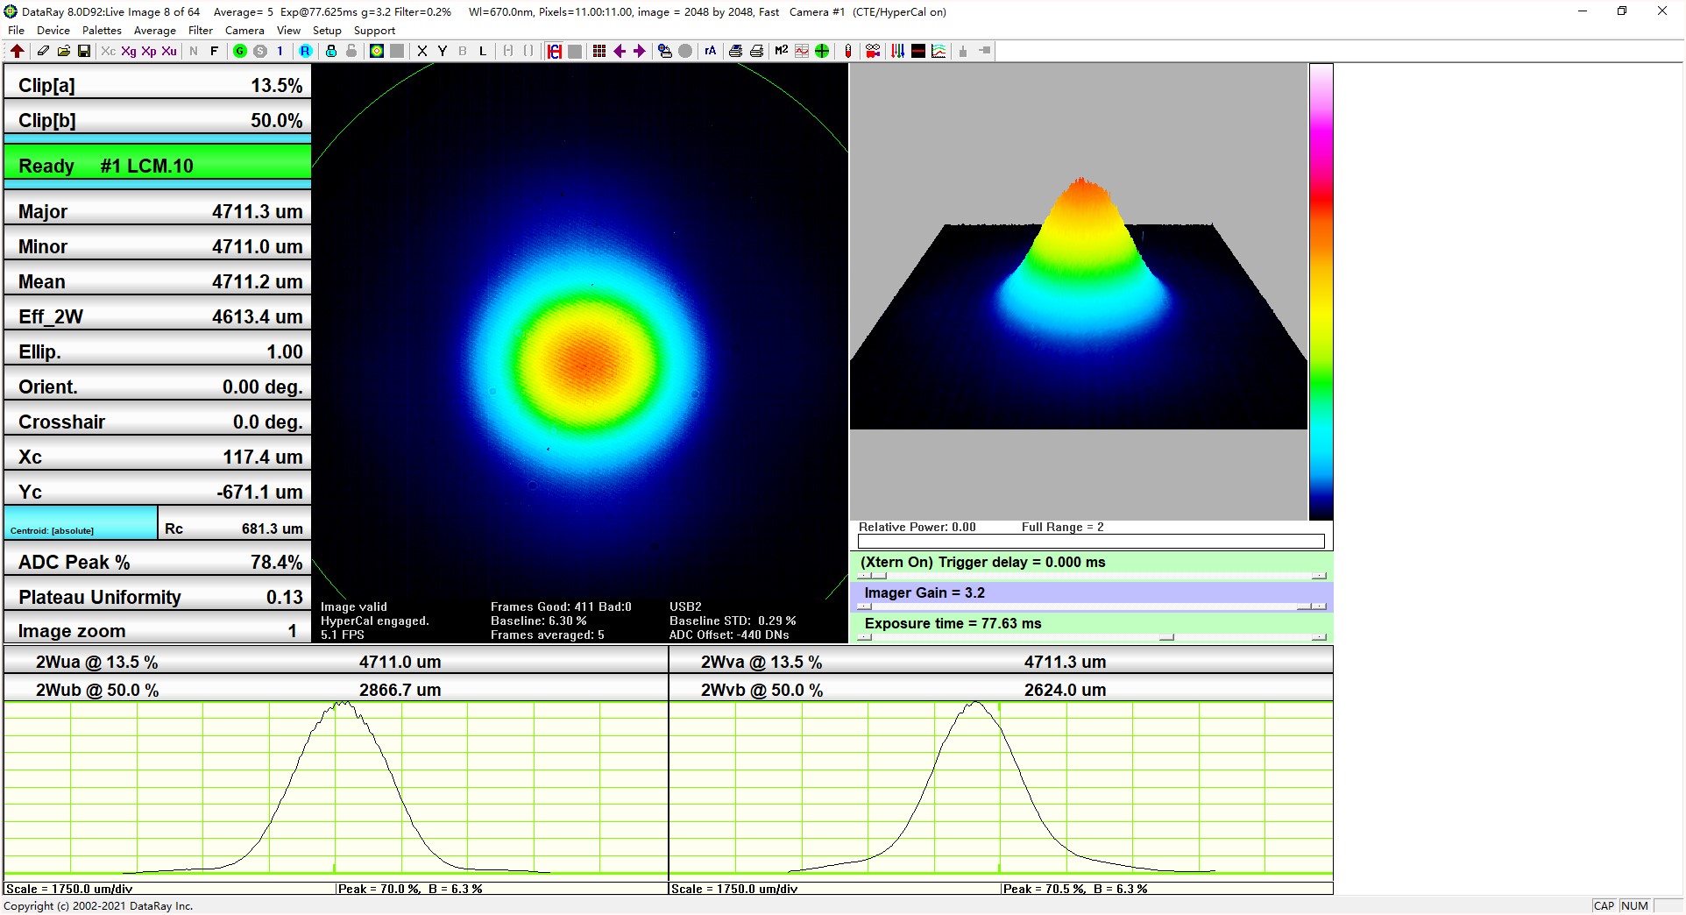Open the Setup menu
This screenshot has width=1686, height=915.
click(327, 30)
